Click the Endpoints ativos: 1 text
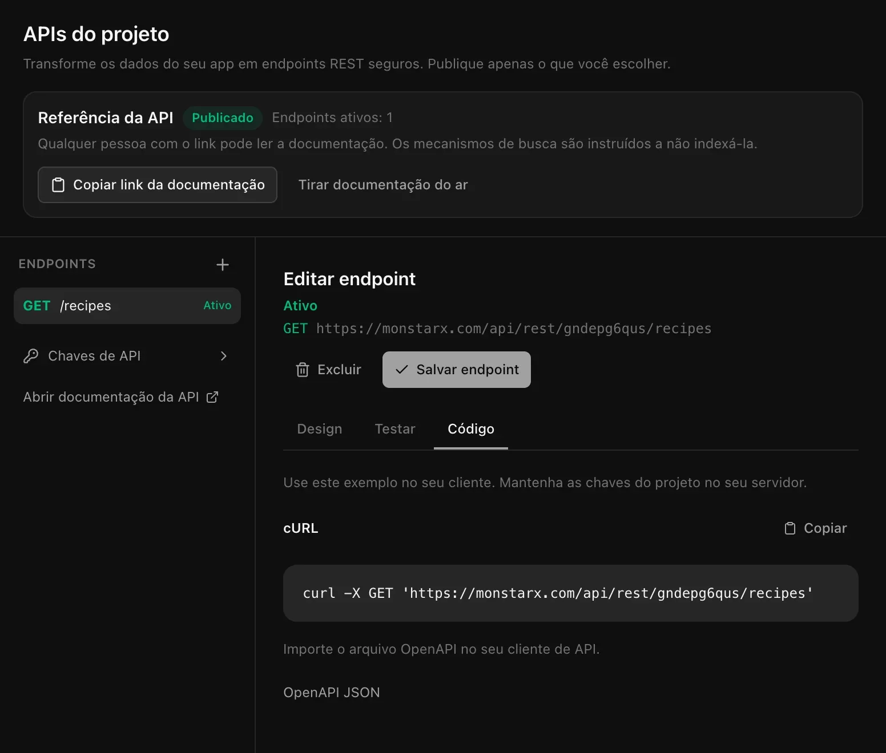This screenshot has height=753, width=886. [x=332, y=118]
